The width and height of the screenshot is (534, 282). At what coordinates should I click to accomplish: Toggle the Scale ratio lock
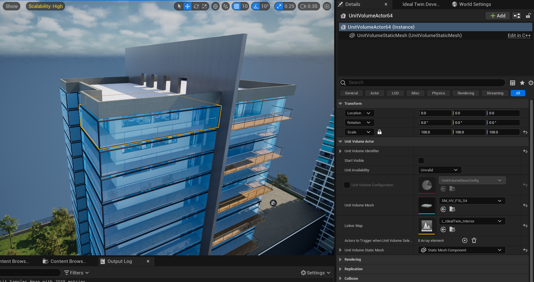(x=379, y=132)
